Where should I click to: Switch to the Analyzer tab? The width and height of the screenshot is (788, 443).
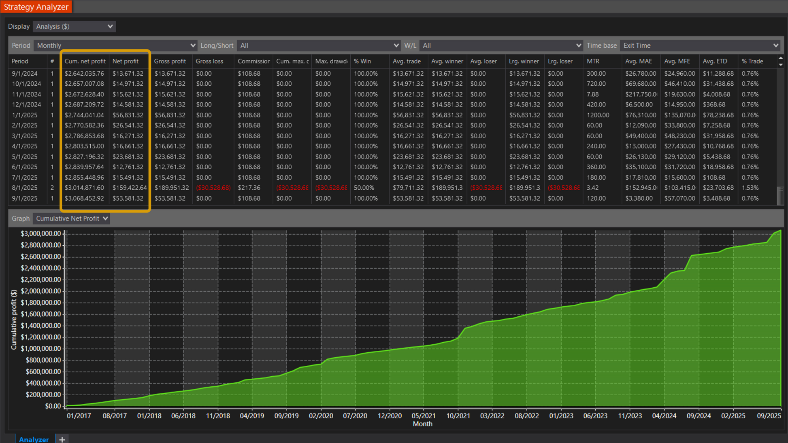(x=34, y=439)
